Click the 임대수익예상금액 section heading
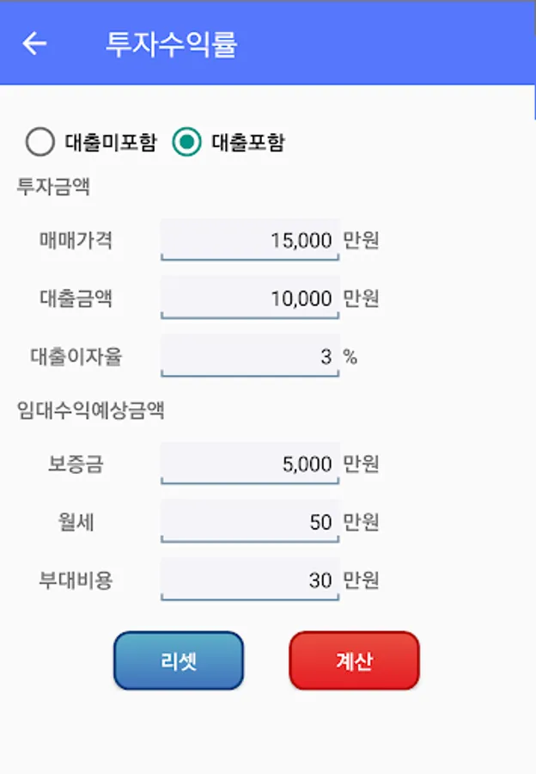Image resolution: width=536 pixels, height=774 pixels. [90, 410]
